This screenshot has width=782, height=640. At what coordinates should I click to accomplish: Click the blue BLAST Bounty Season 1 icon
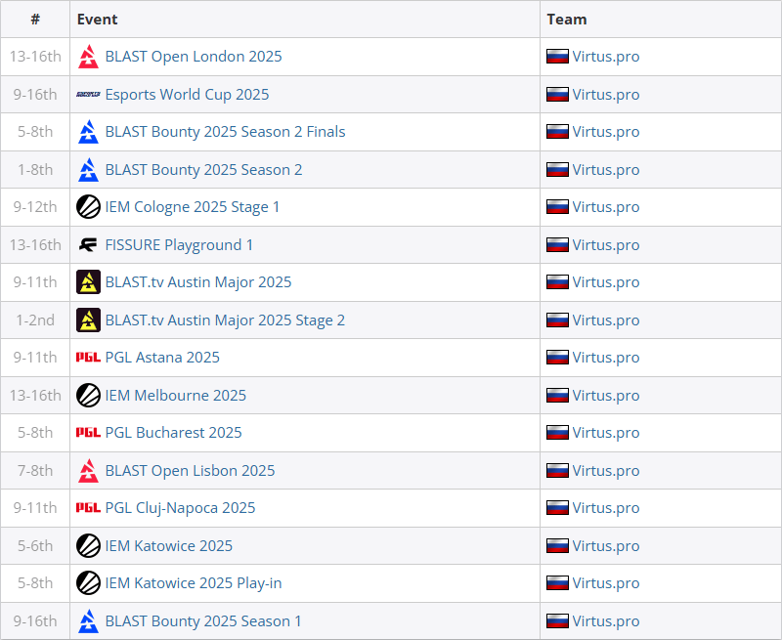(88, 621)
